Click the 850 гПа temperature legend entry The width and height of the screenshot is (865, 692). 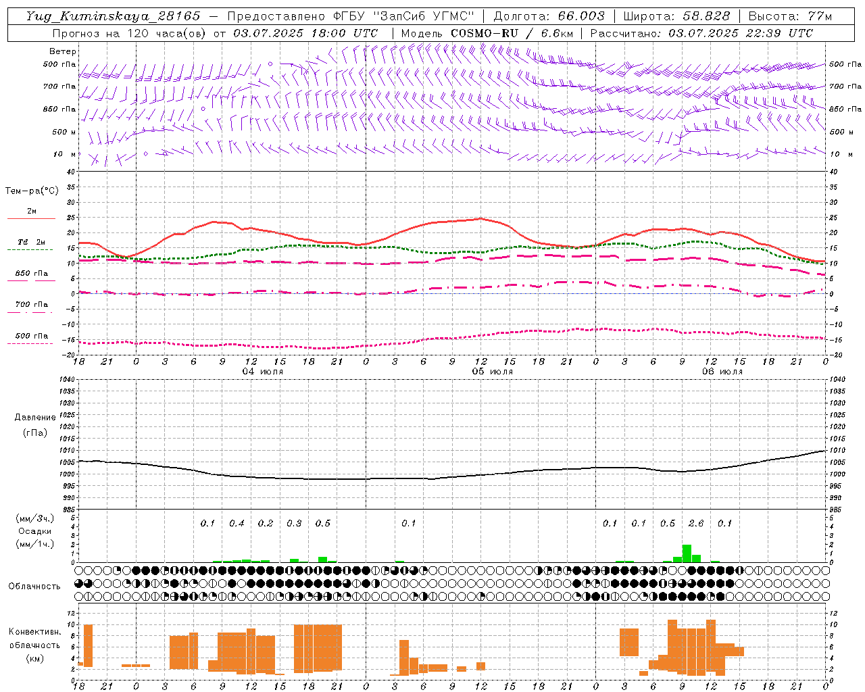tap(31, 274)
